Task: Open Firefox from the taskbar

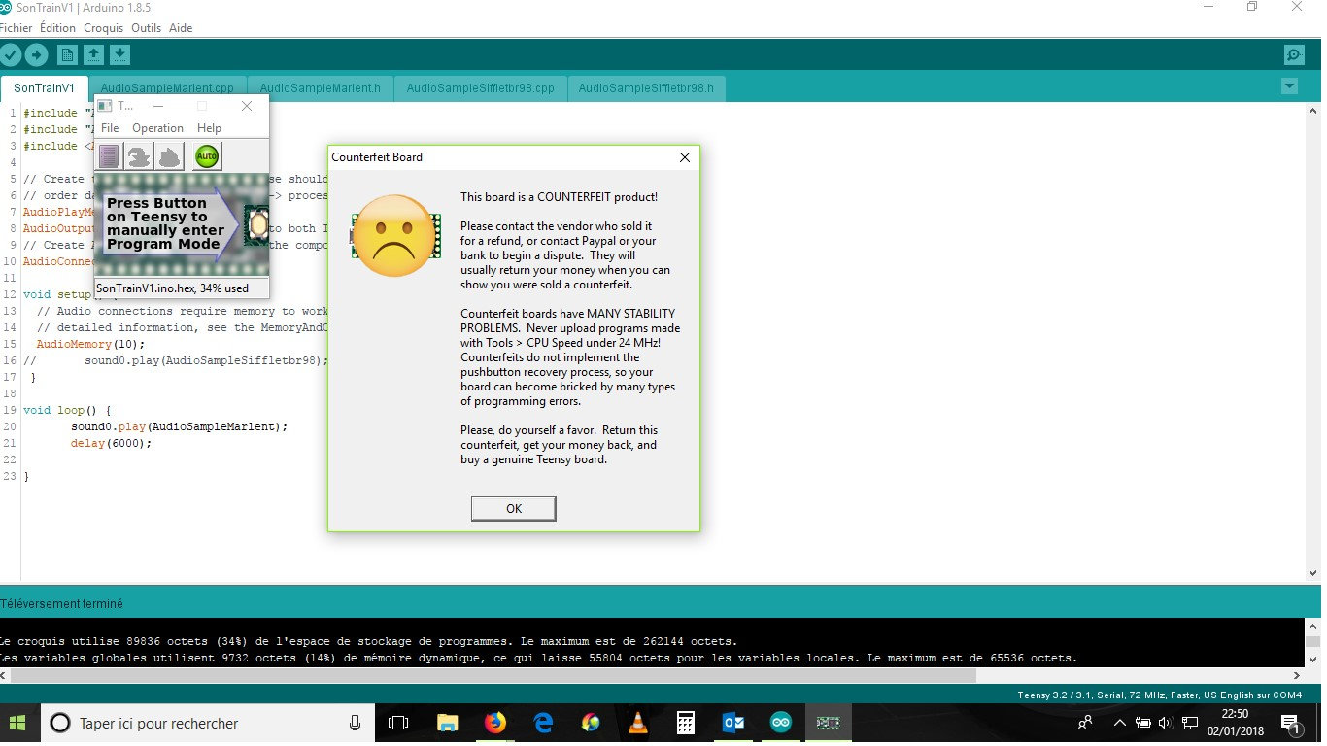Action: (495, 723)
